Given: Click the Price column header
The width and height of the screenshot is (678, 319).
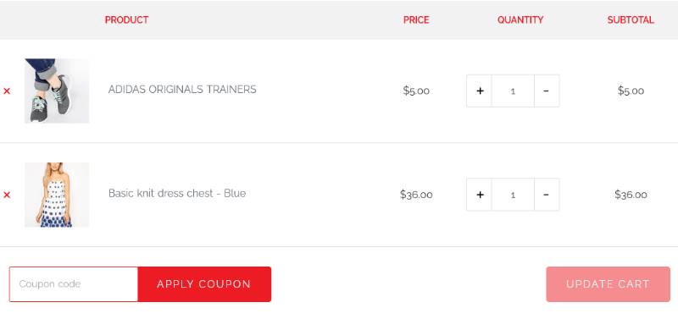Looking at the screenshot, I should coord(416,19).
